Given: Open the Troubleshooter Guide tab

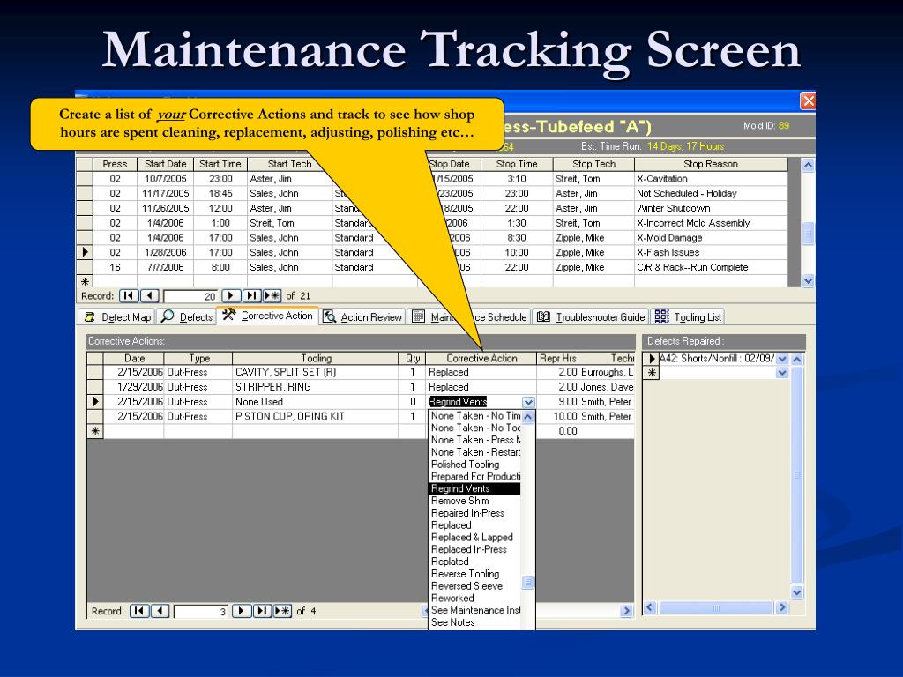Looking at the screenshot, I should (591, 317).
